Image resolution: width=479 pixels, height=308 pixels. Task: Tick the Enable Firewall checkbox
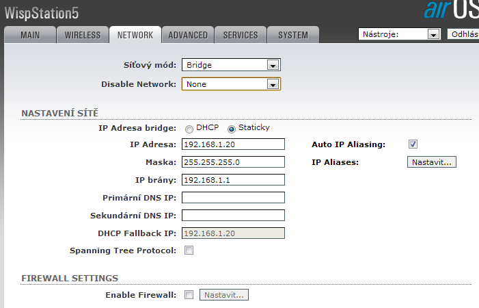pyautogui.click(x=189, y=295)
